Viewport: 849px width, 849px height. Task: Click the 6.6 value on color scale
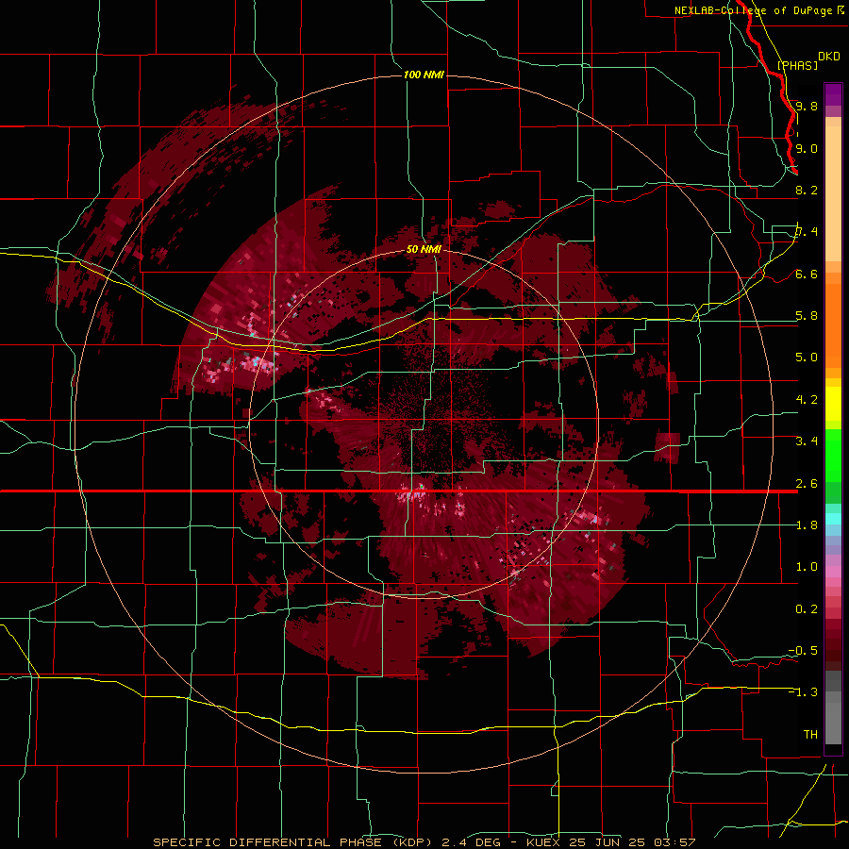coord(807,274)
